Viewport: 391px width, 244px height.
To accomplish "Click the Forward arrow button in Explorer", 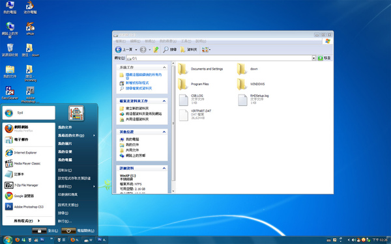I will tap(143, 49).
